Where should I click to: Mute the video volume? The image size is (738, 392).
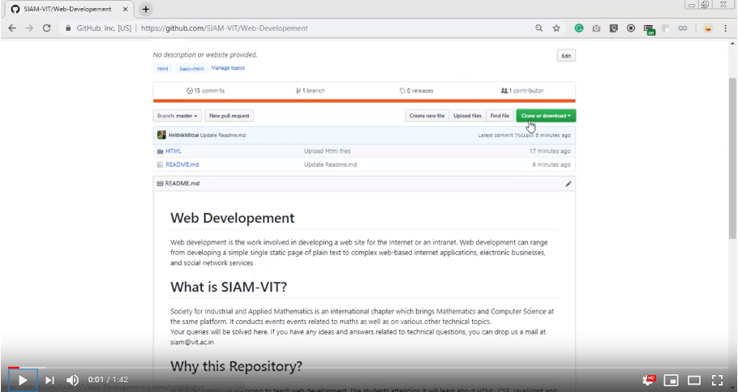pyautogui.click(x=72, y=380)
